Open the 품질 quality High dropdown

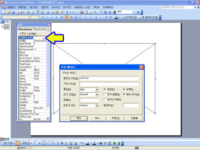click(x=97, y=90)
